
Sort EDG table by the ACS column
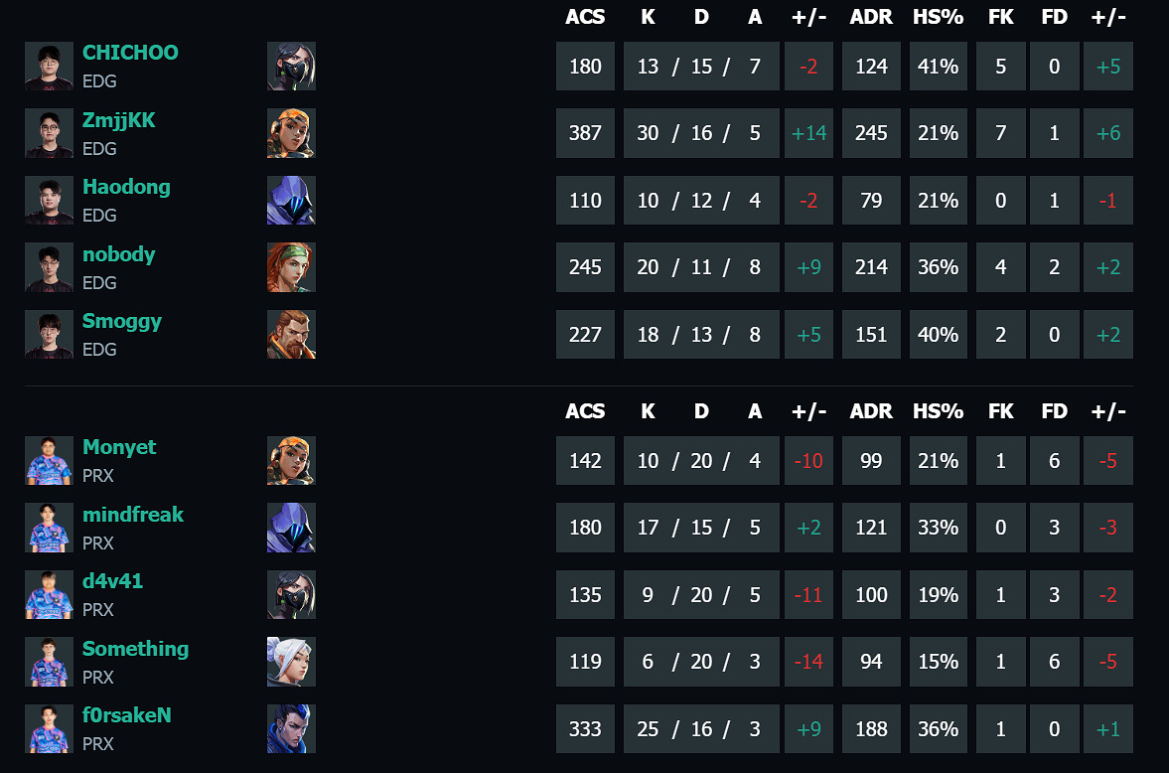586,17
